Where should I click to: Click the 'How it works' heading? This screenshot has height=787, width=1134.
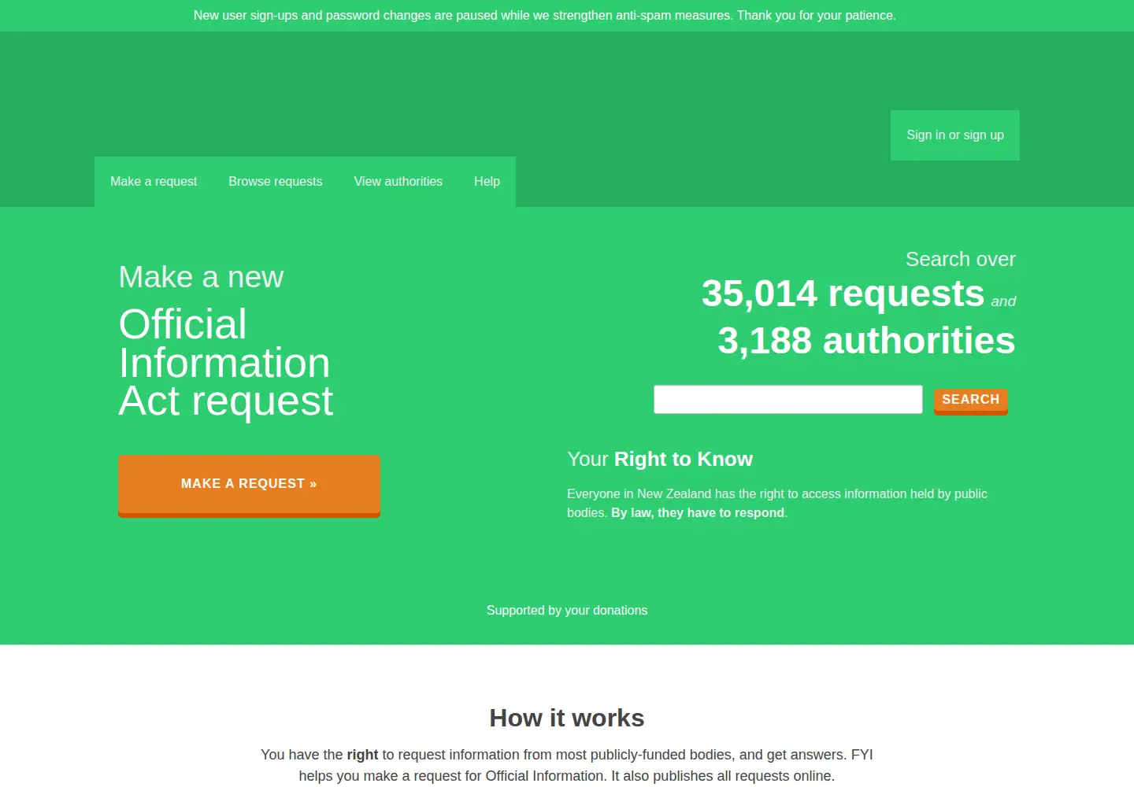coord(567,719)
